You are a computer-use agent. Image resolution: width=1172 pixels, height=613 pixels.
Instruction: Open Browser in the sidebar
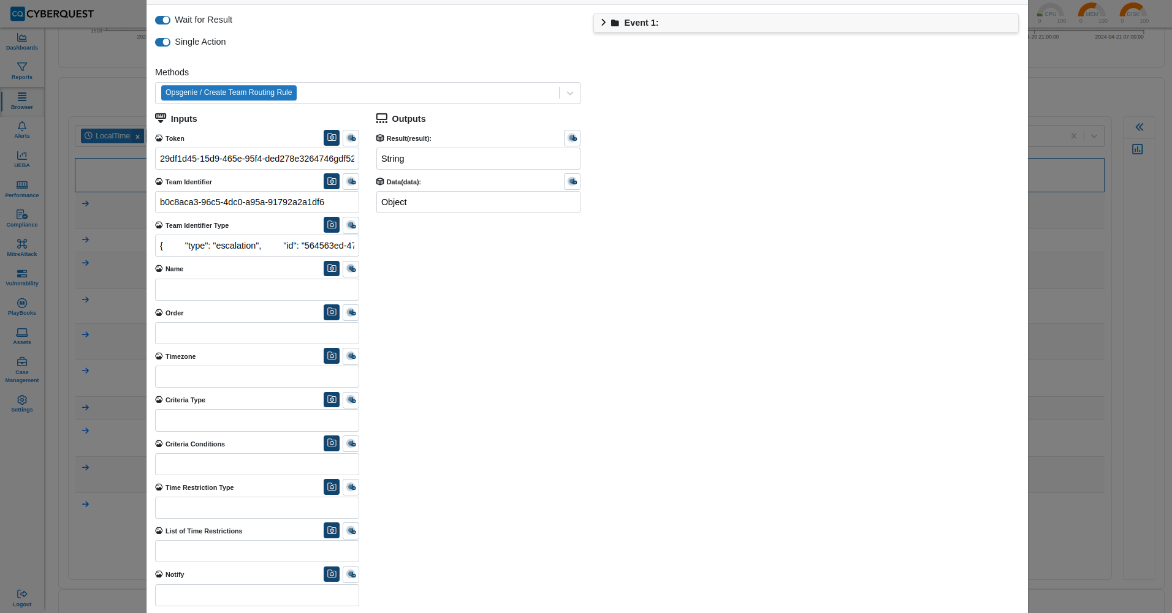pyautogui.click(x=22, y=101)
